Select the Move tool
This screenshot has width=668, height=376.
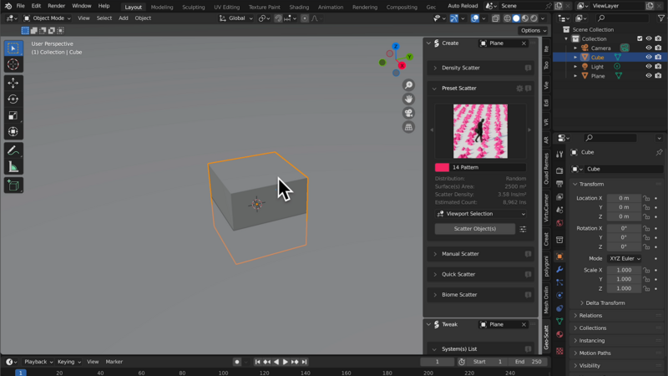(13, 83)
